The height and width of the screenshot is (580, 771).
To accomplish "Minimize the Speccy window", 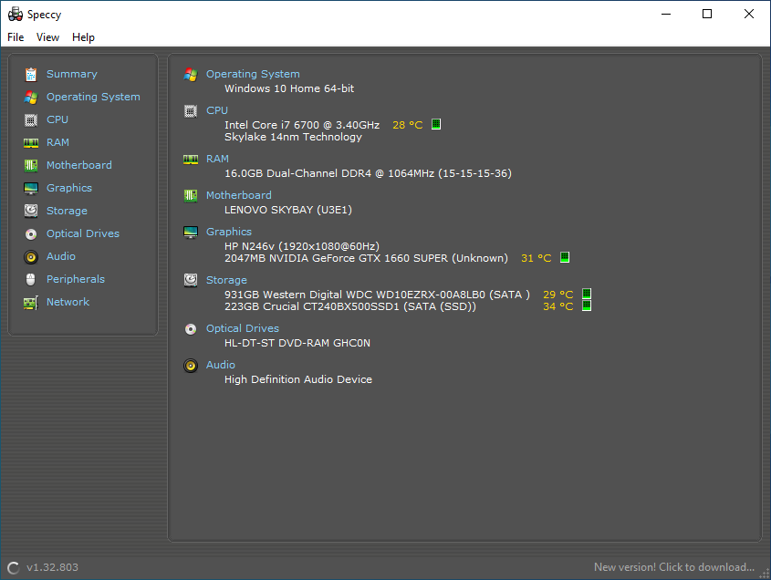I will pyautogui.click(x=666, y=14).
